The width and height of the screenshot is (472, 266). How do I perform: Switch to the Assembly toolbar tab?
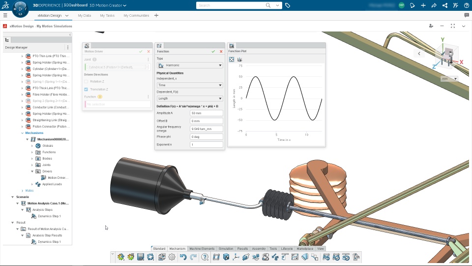point(259,248)
